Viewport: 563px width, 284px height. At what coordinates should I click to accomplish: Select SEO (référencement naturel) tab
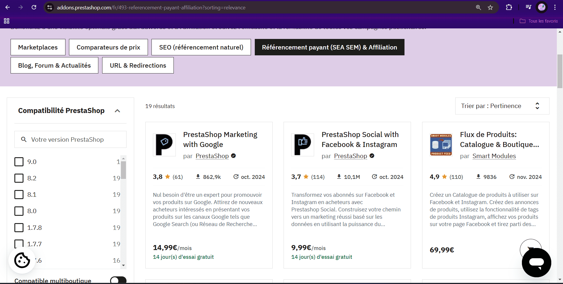tap(201, 47)
